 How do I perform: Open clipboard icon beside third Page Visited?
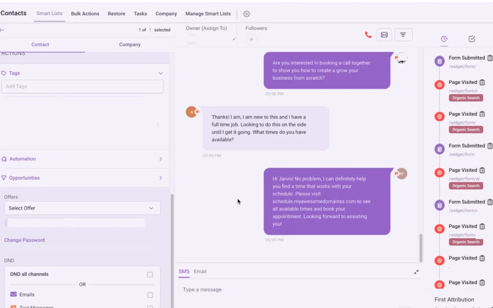pyautogui.click(x=482, y=170)
